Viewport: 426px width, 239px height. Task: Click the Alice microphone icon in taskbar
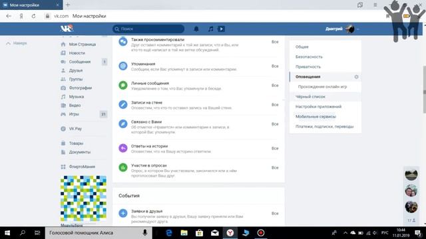[x=145, y=233]
